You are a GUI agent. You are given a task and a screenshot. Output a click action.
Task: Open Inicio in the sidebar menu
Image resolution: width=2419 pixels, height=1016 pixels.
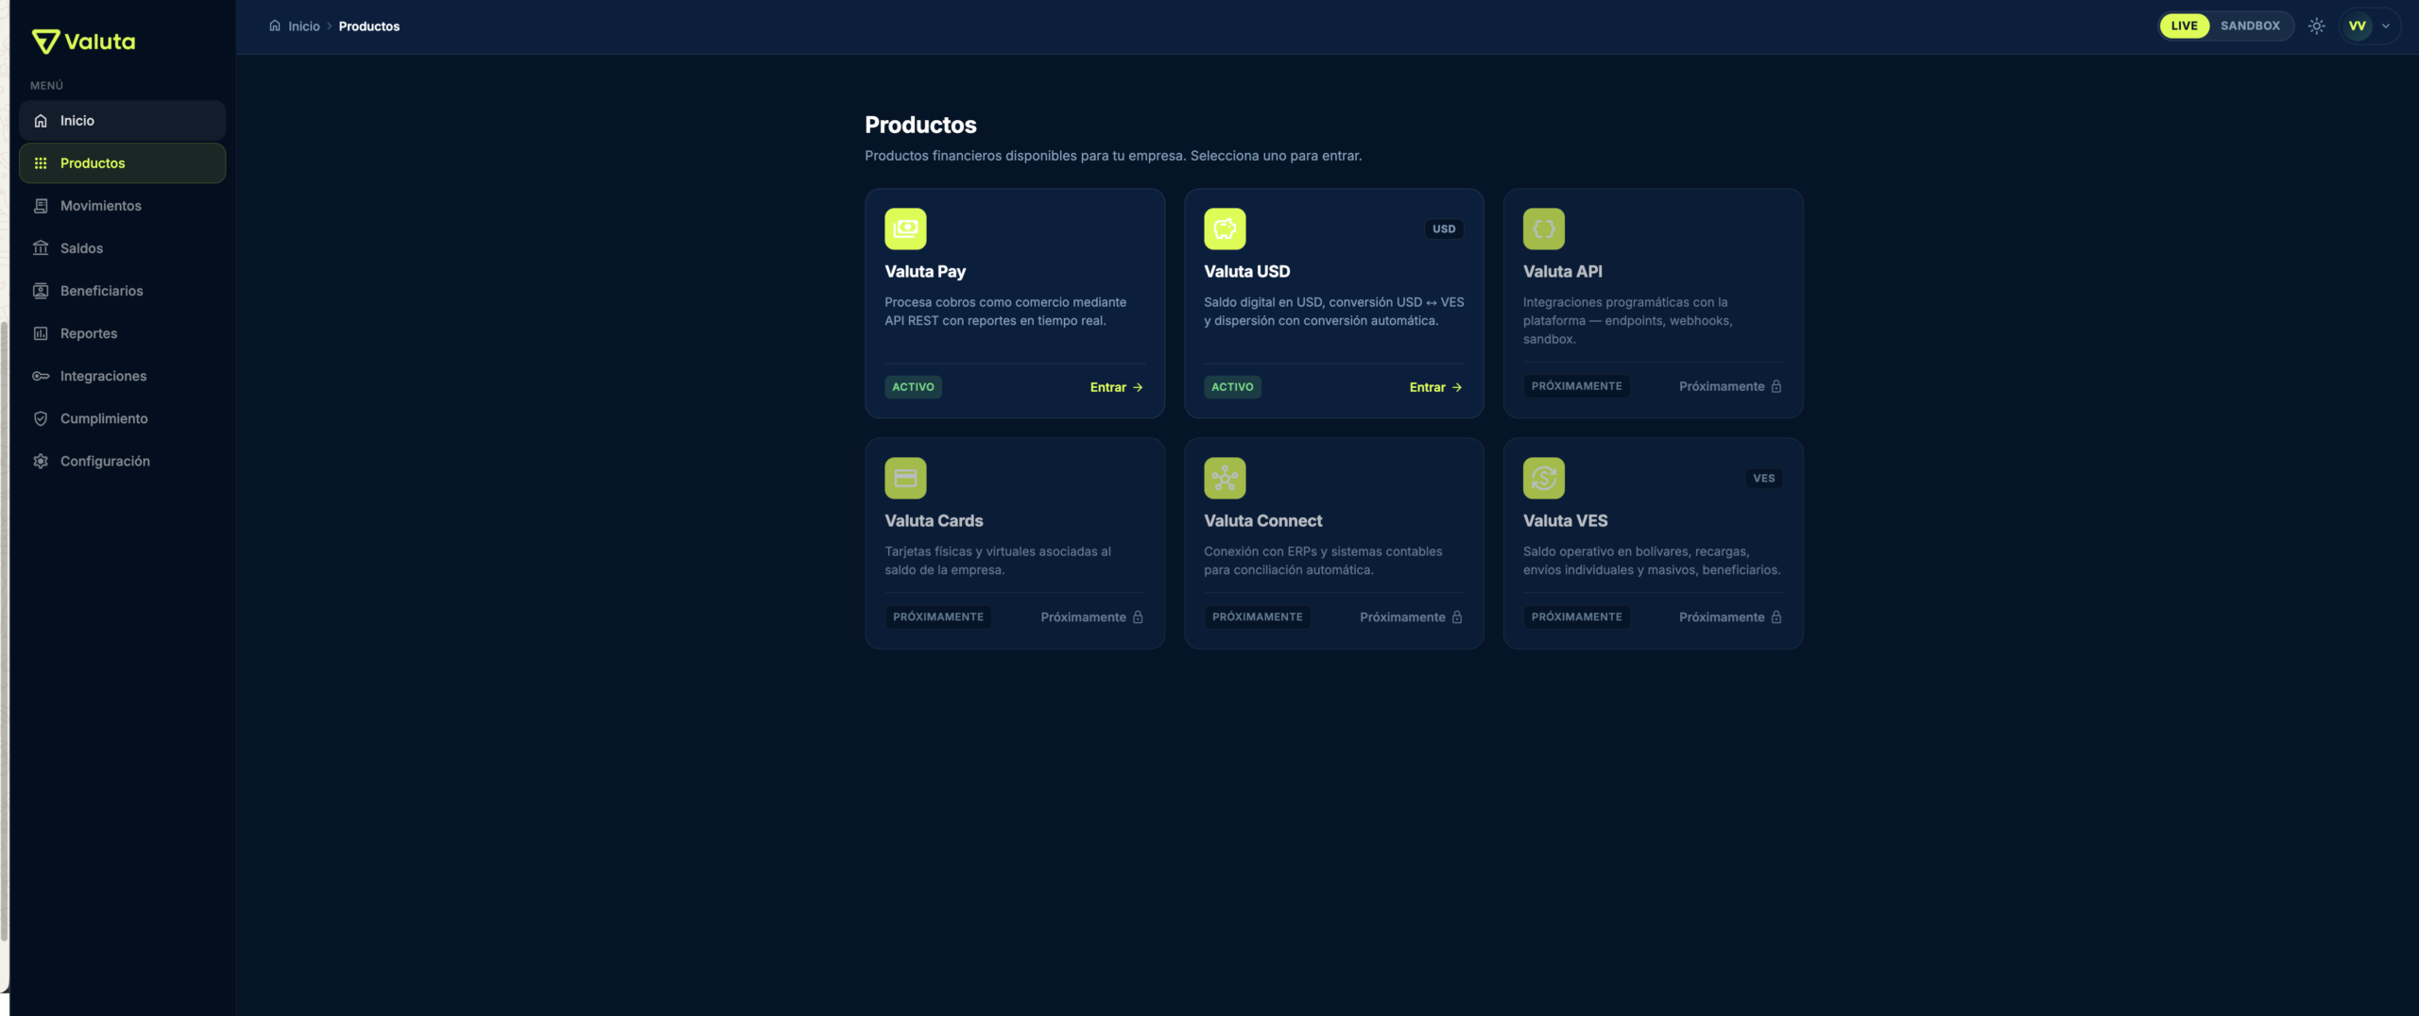(x=123, y=121)
